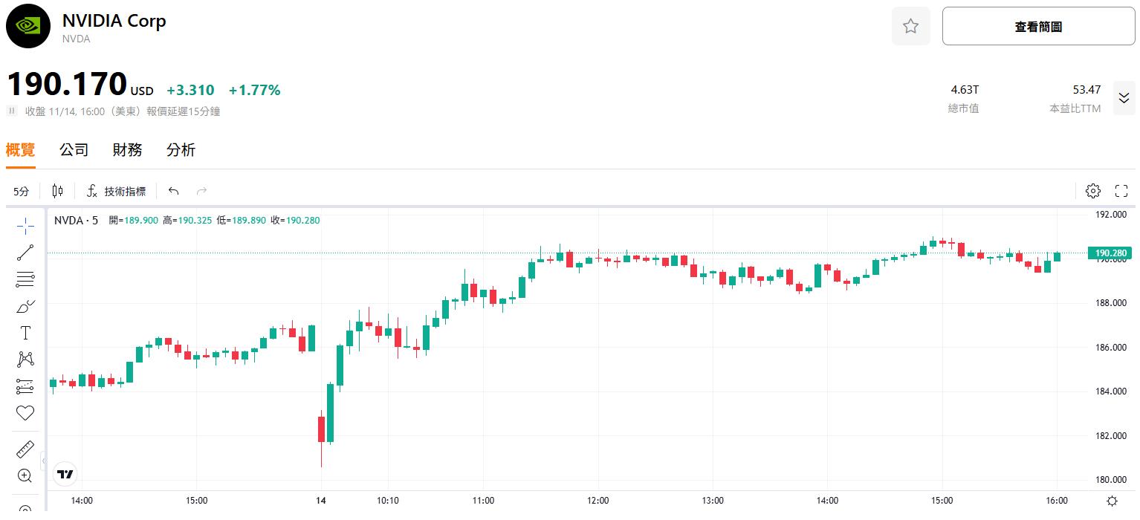Open 技術指標 indicators panel
The height and width of the screenshot is (520, 1140).
point(116,191)
